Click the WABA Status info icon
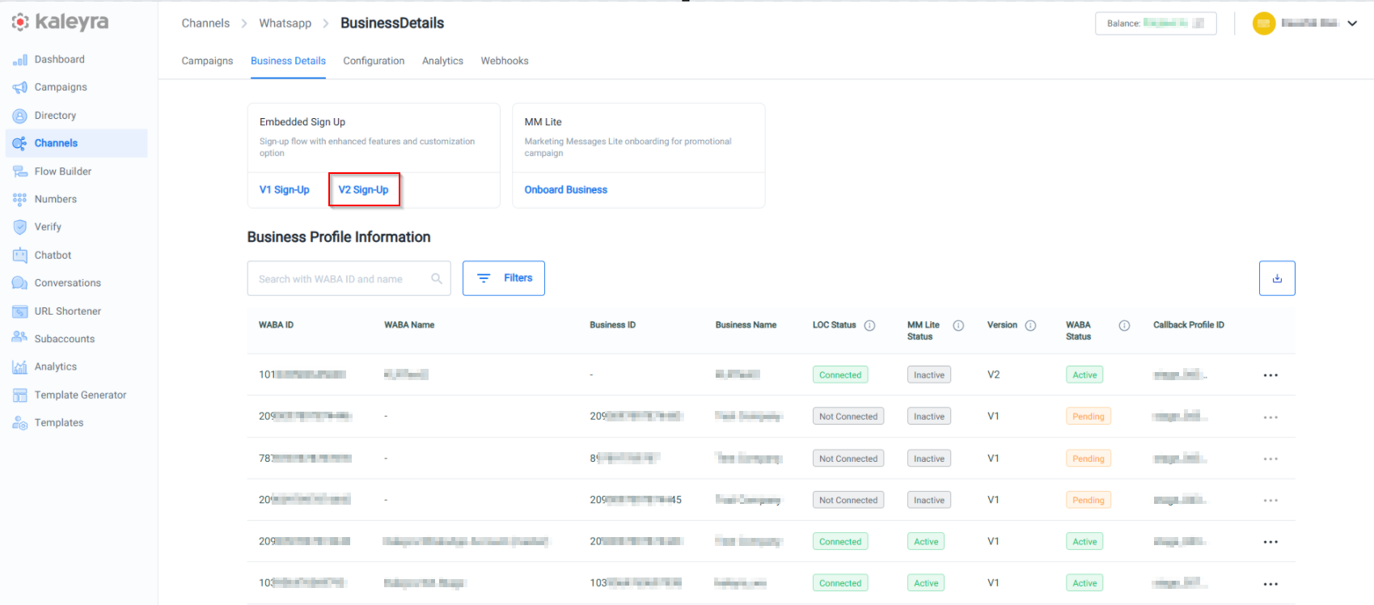 tap(1124, 326)
